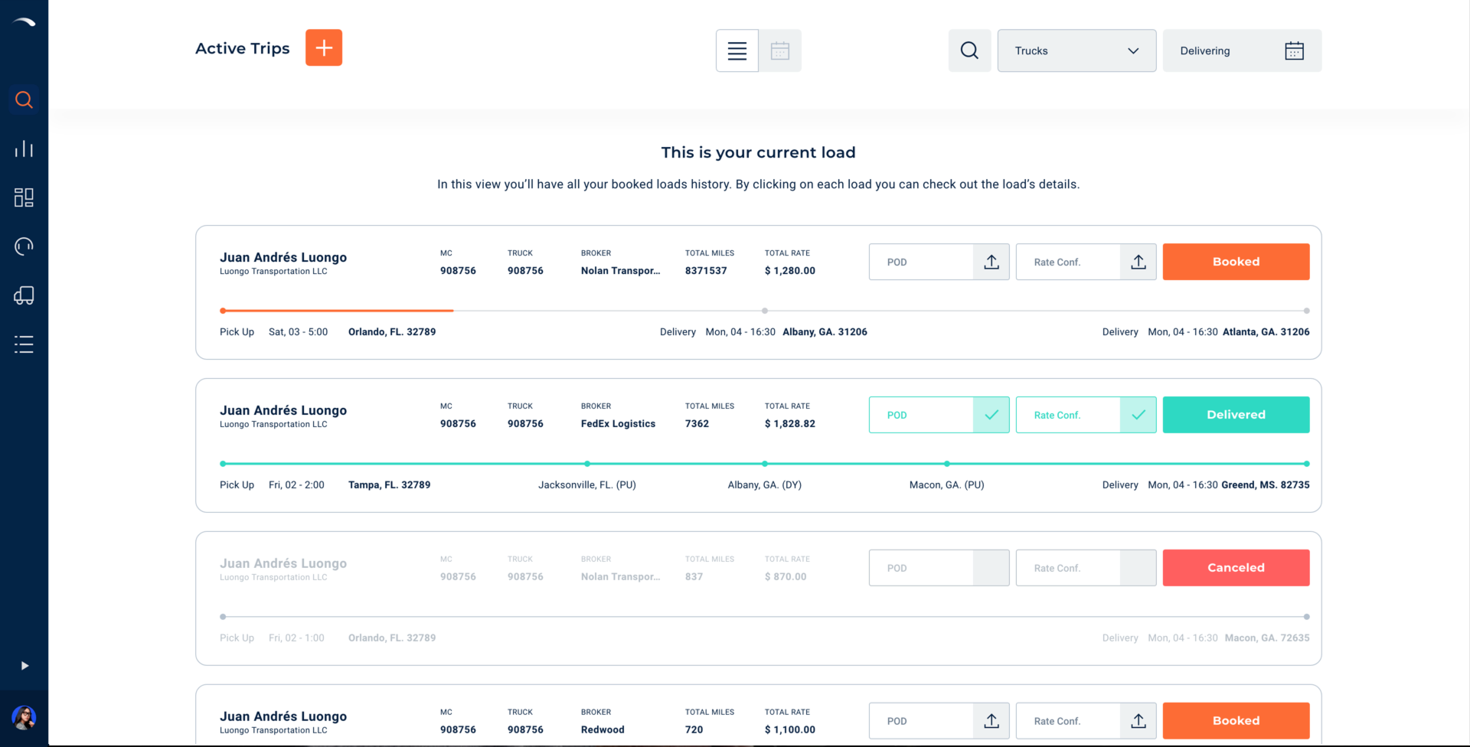Click the Active Trips heading

pos(243,48)
